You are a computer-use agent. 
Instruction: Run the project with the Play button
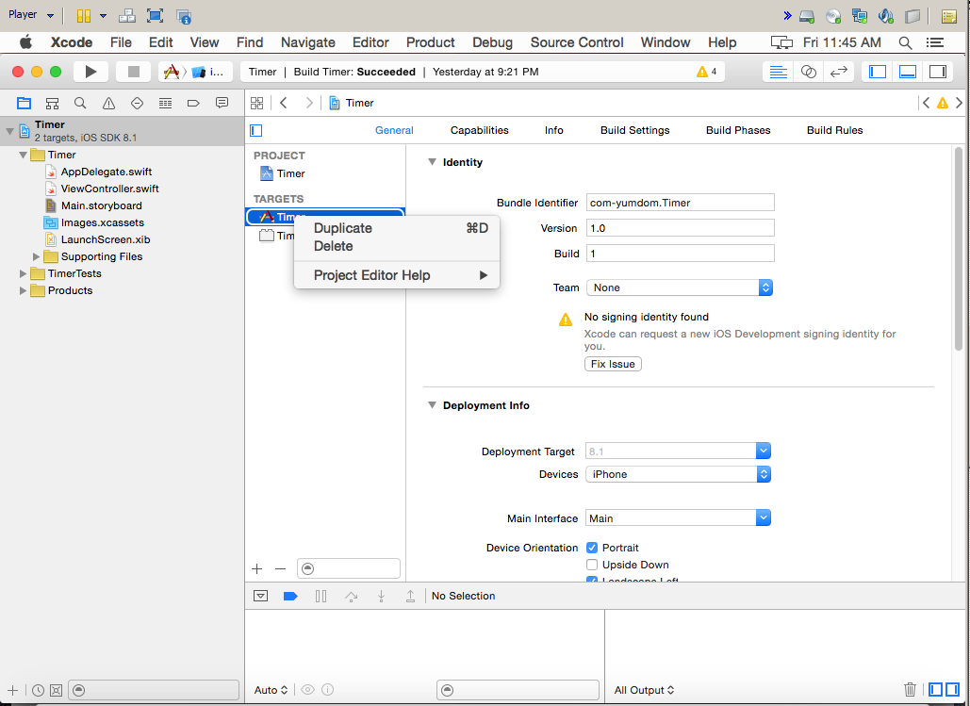point(90,72)
